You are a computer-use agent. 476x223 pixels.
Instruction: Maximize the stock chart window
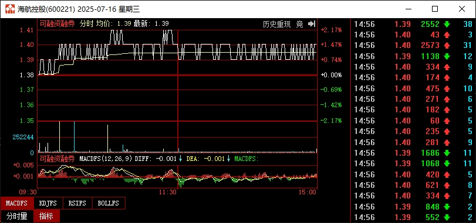click(435, 9)
